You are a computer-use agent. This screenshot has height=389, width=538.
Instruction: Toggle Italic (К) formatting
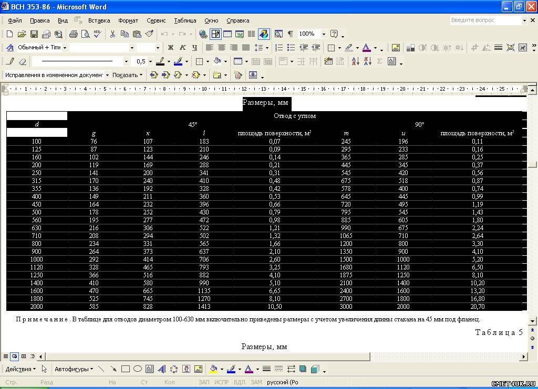pos(183,48)
